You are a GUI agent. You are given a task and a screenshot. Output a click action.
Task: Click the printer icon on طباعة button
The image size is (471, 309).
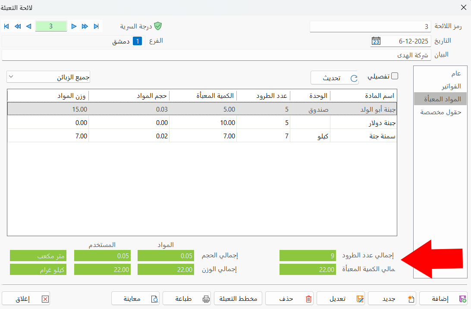205,298
